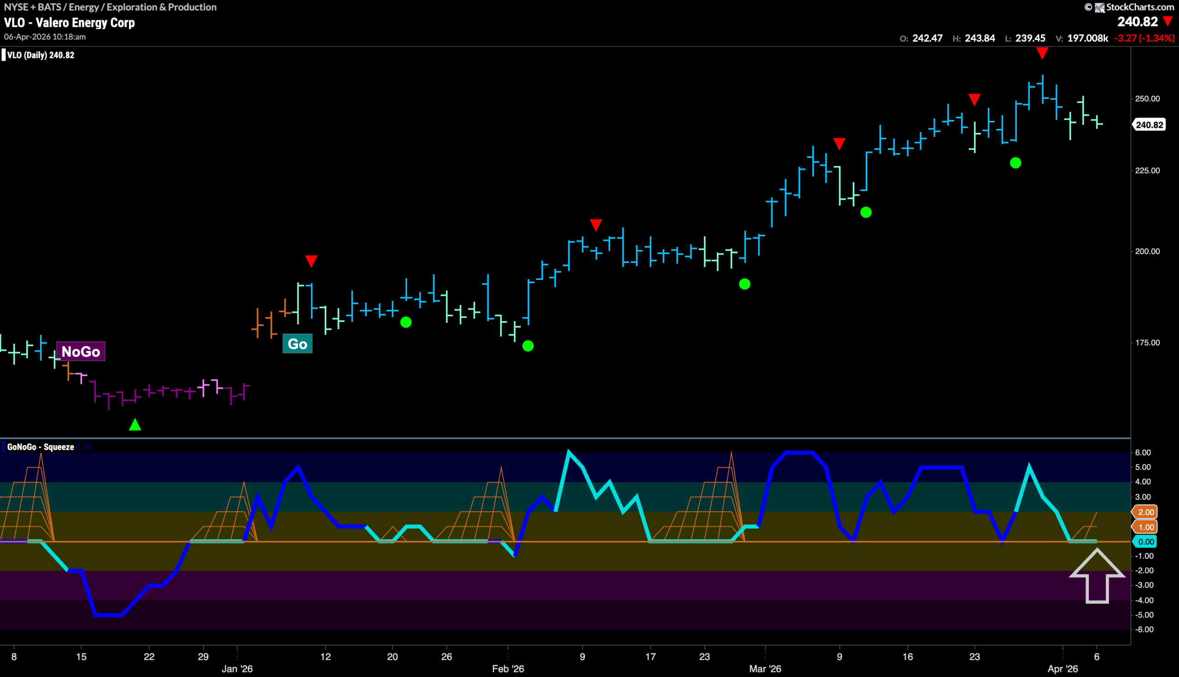The width and height of the screenshot is (1179, 677).
Task: Click the Jan '26 date axis label
Action: (x=237, y=669)
